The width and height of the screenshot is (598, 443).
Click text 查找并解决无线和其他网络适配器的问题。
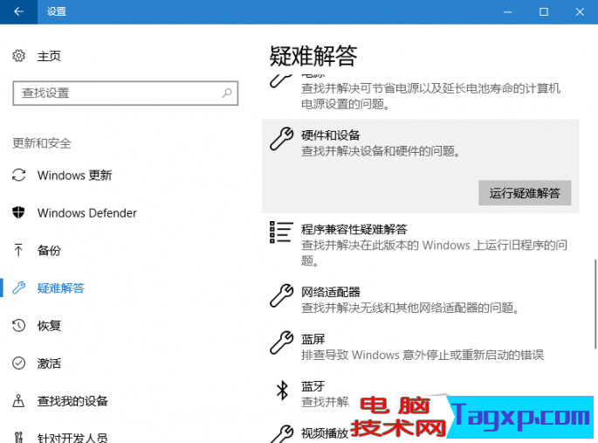click(x=411, y=308)
